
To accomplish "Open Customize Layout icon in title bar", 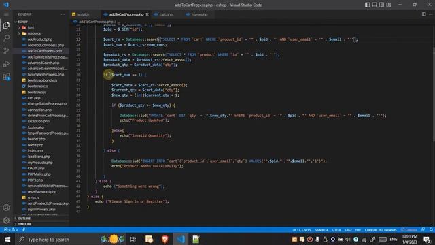I will coord(389,5).
